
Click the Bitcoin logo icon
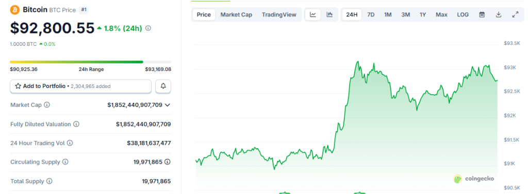tap(15, 10)
